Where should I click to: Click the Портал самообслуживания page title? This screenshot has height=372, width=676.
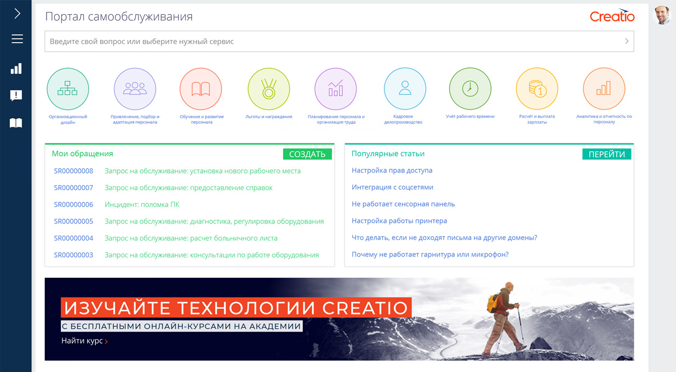[x=119, y=16]
